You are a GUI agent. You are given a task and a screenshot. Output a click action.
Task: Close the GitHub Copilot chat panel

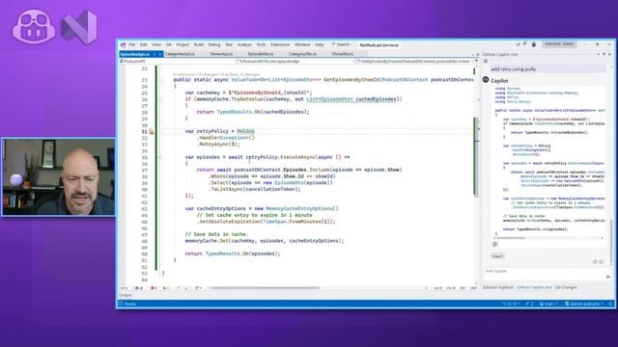point(609,54)
